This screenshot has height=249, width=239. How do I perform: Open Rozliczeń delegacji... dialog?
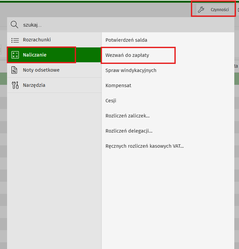tap(129, 131)
